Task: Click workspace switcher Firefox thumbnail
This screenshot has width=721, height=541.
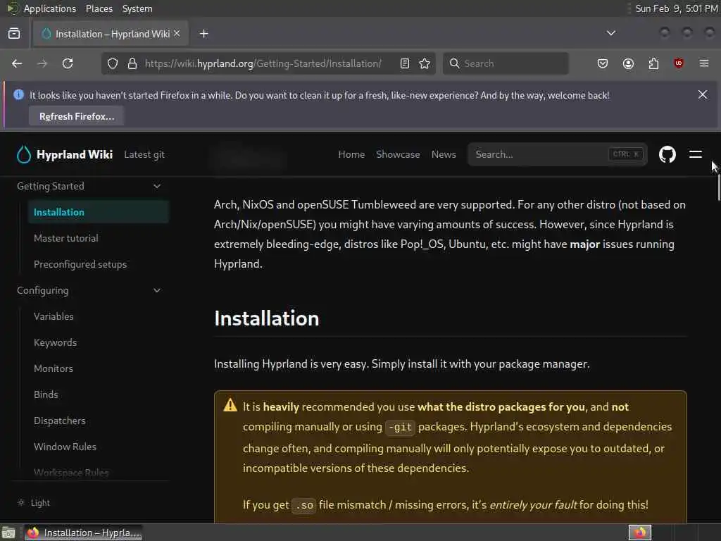Action: pyautogui.click(x=640, y=533)
